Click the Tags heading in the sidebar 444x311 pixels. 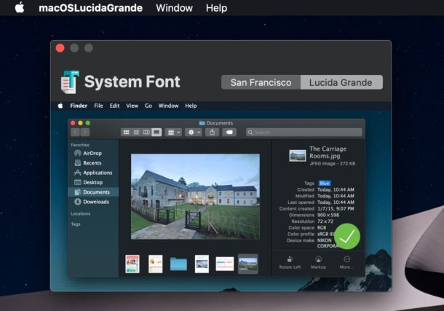click(x=76, y=224)
